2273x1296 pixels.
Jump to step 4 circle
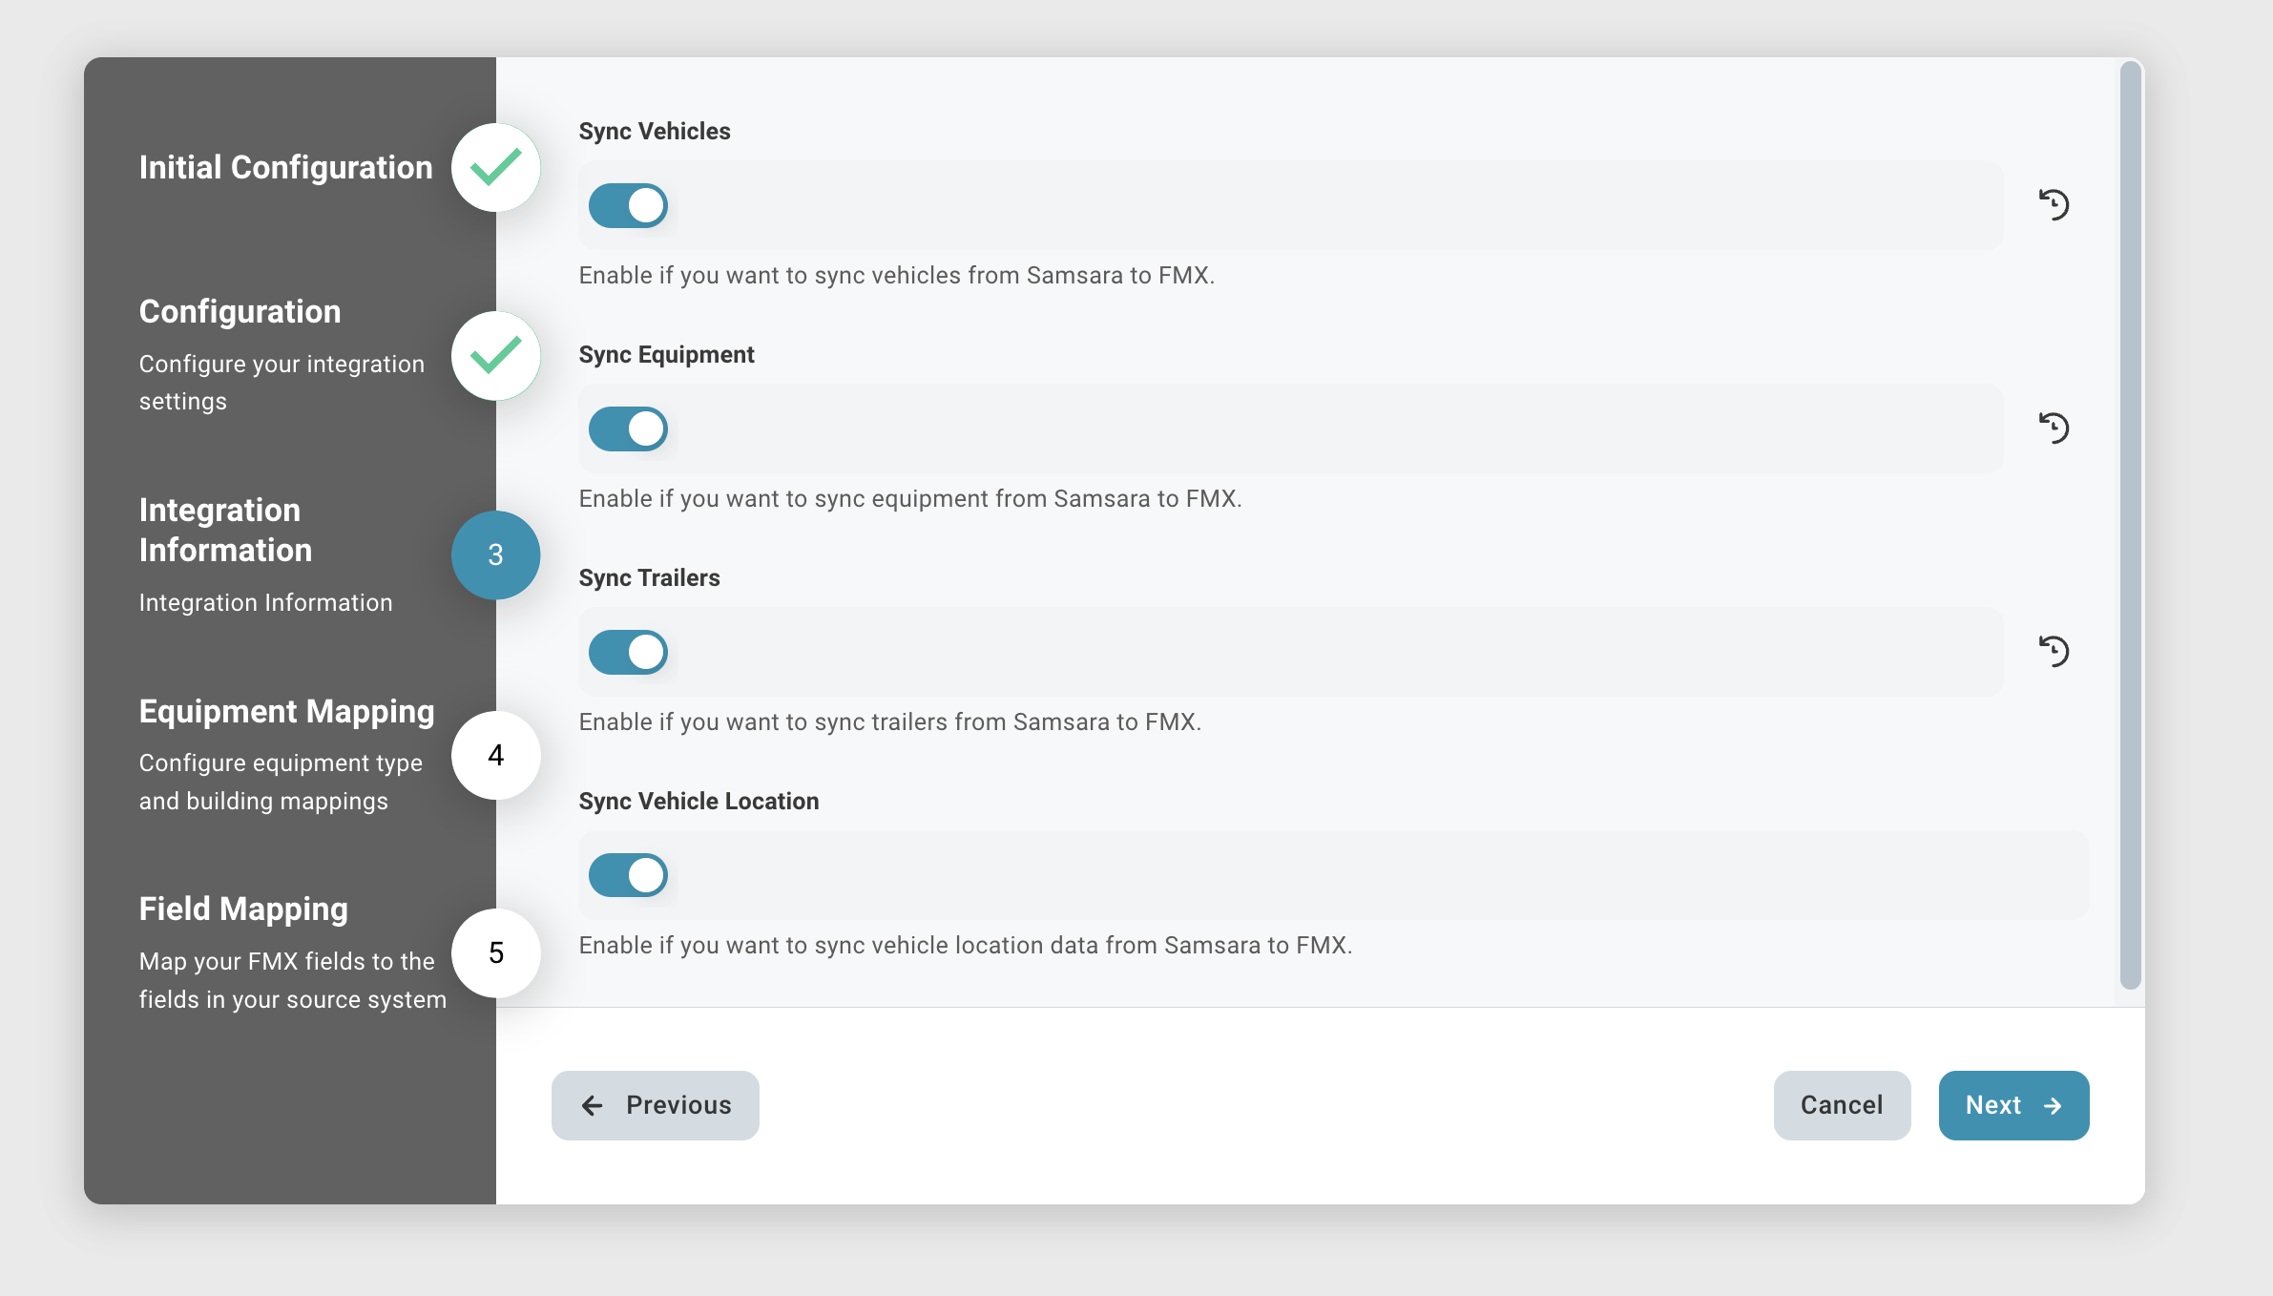coord(495,755)
